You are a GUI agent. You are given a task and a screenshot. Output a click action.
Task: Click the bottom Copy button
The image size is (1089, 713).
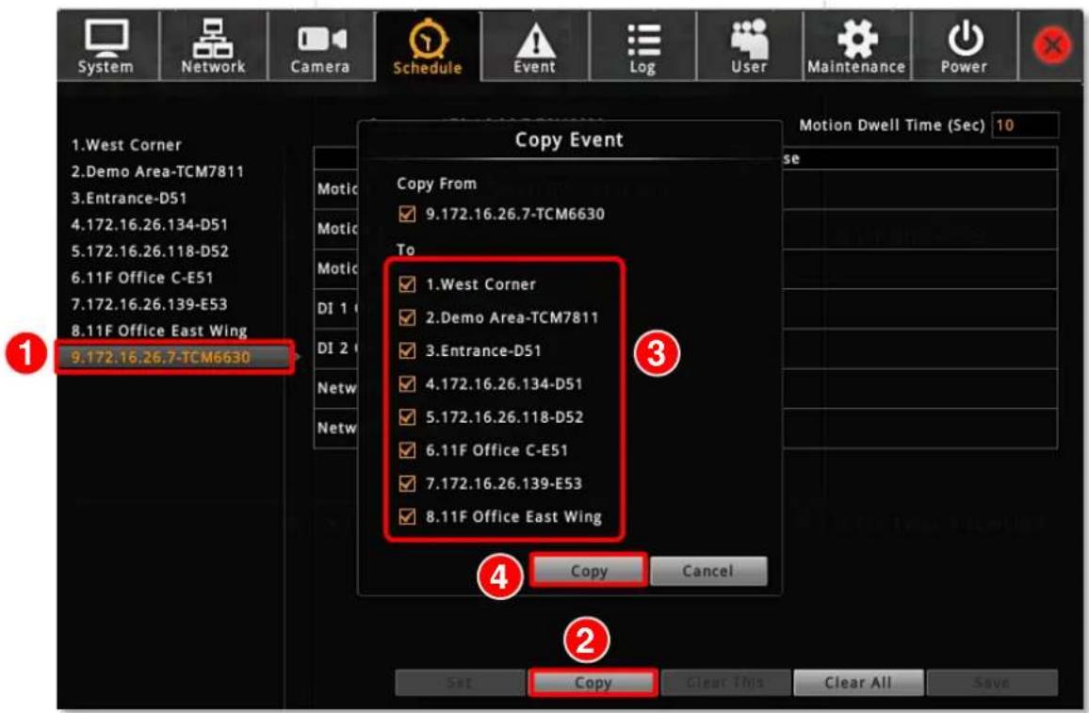coord(593,683)
